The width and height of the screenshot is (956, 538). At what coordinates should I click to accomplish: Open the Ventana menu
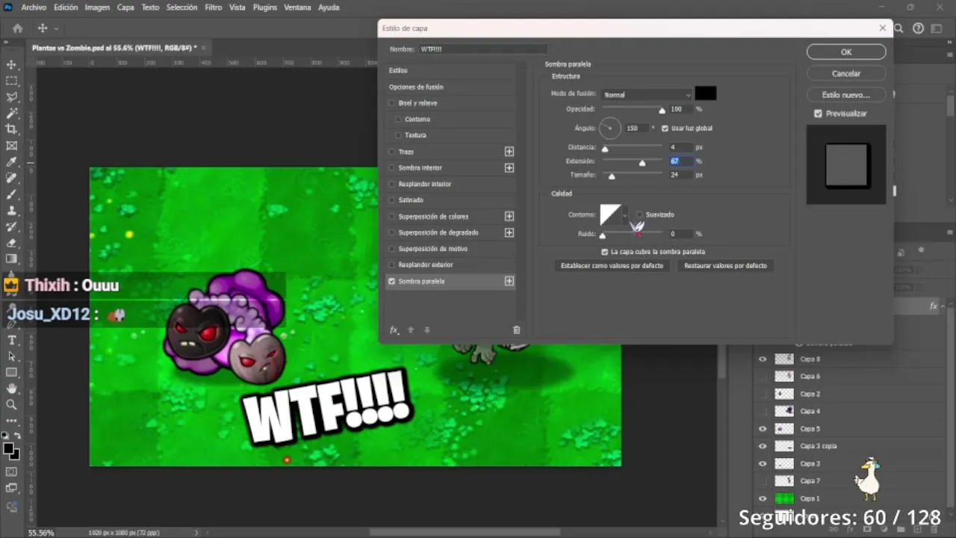298,7
